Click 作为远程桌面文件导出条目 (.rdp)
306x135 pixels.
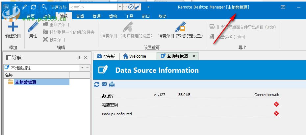[x=242, y=27]
